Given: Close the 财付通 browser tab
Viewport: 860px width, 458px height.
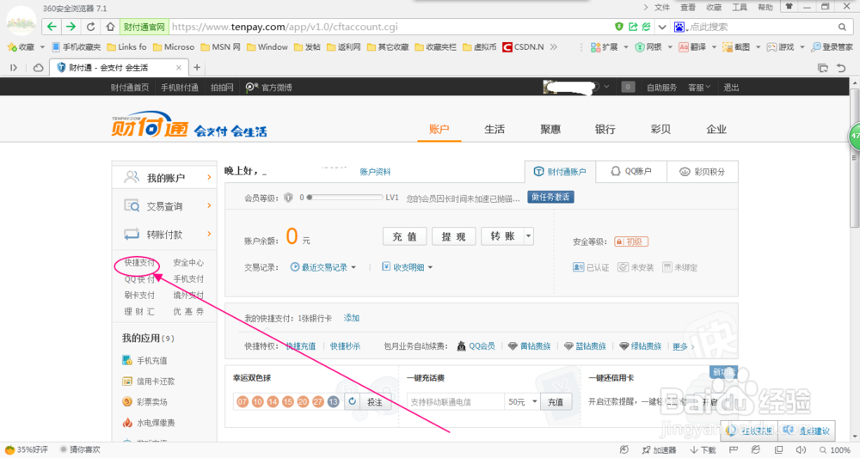Looking at the screenshot, I should [178, 67].
